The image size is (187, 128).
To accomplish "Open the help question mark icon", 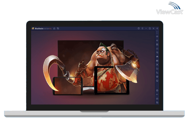I will (139, 28).
